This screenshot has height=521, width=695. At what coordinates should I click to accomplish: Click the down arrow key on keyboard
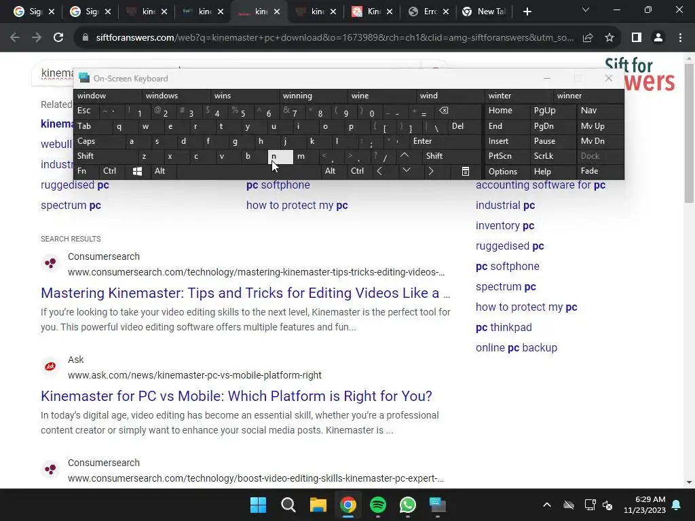point(406,170)
